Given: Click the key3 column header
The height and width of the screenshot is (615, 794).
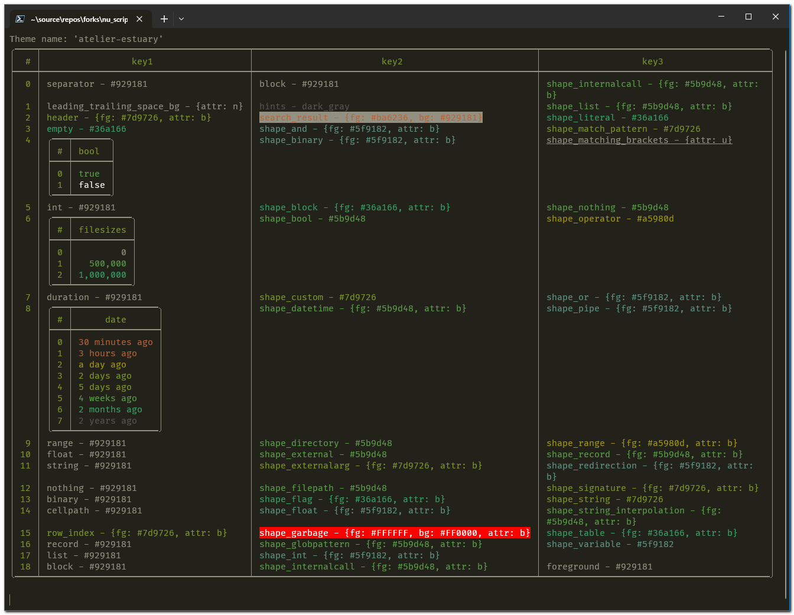Looking at the screenshot, I should (653, 61).
